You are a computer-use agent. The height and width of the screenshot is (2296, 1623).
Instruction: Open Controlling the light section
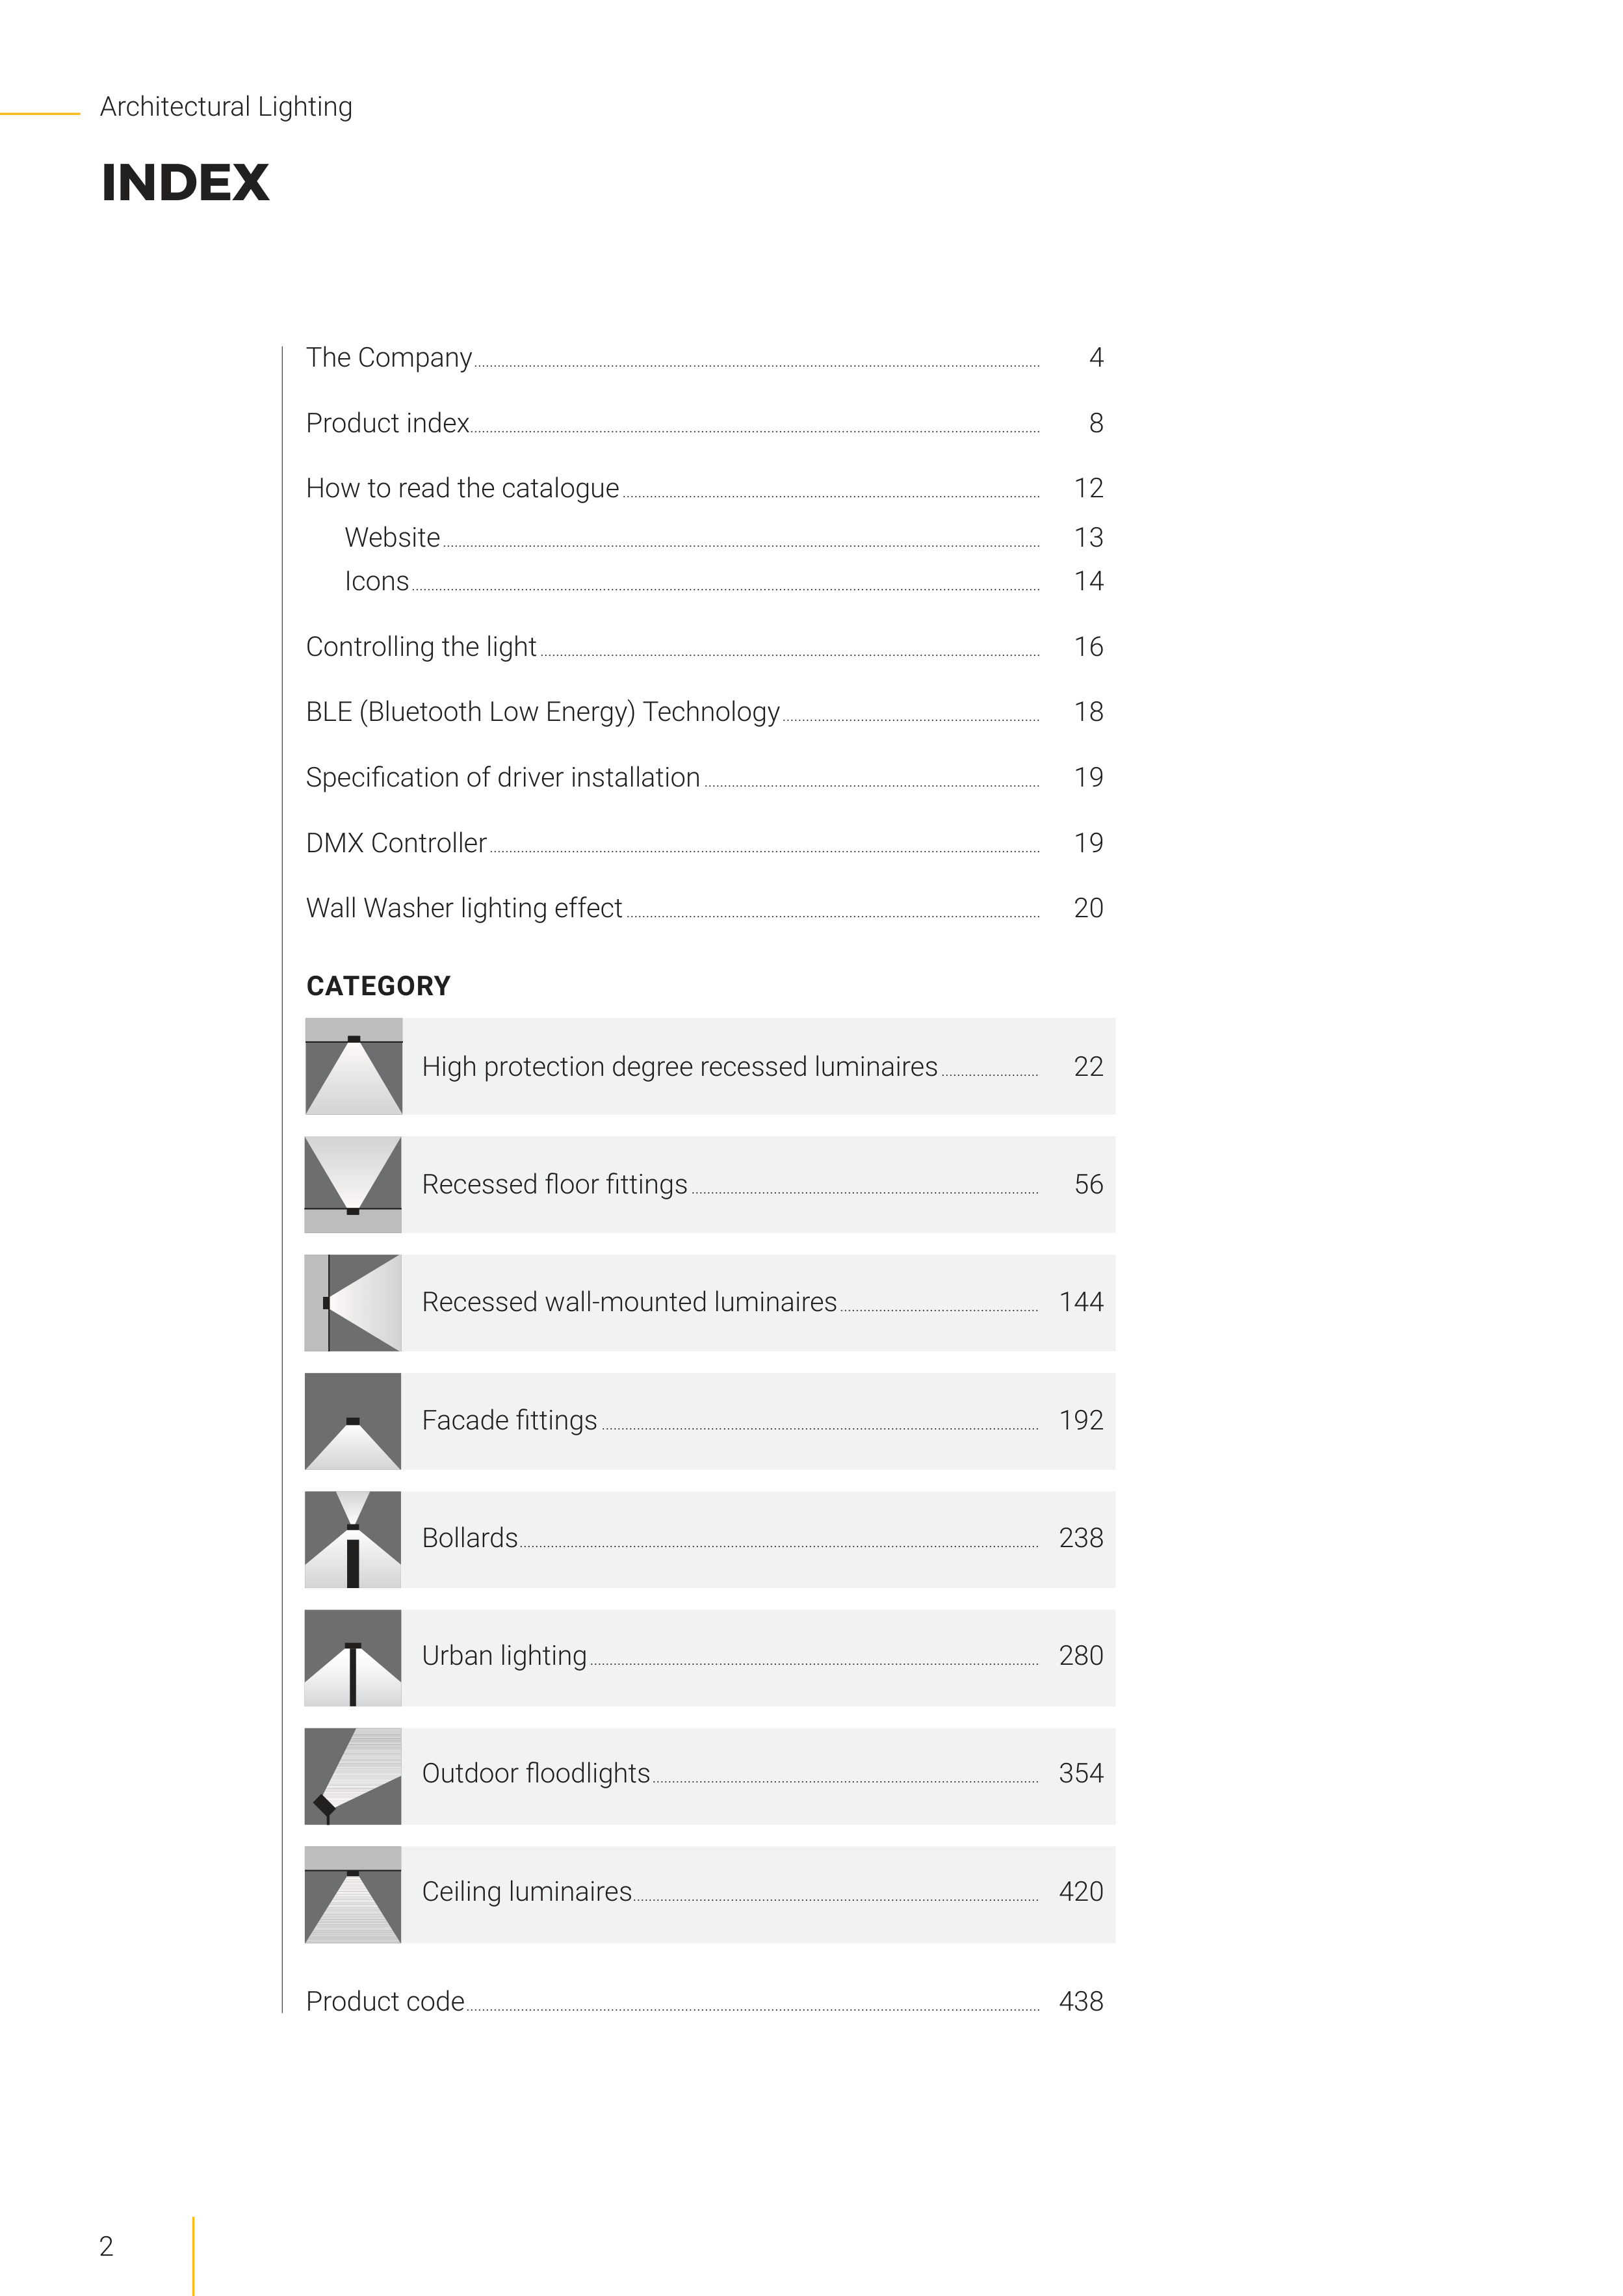[421, 647]
